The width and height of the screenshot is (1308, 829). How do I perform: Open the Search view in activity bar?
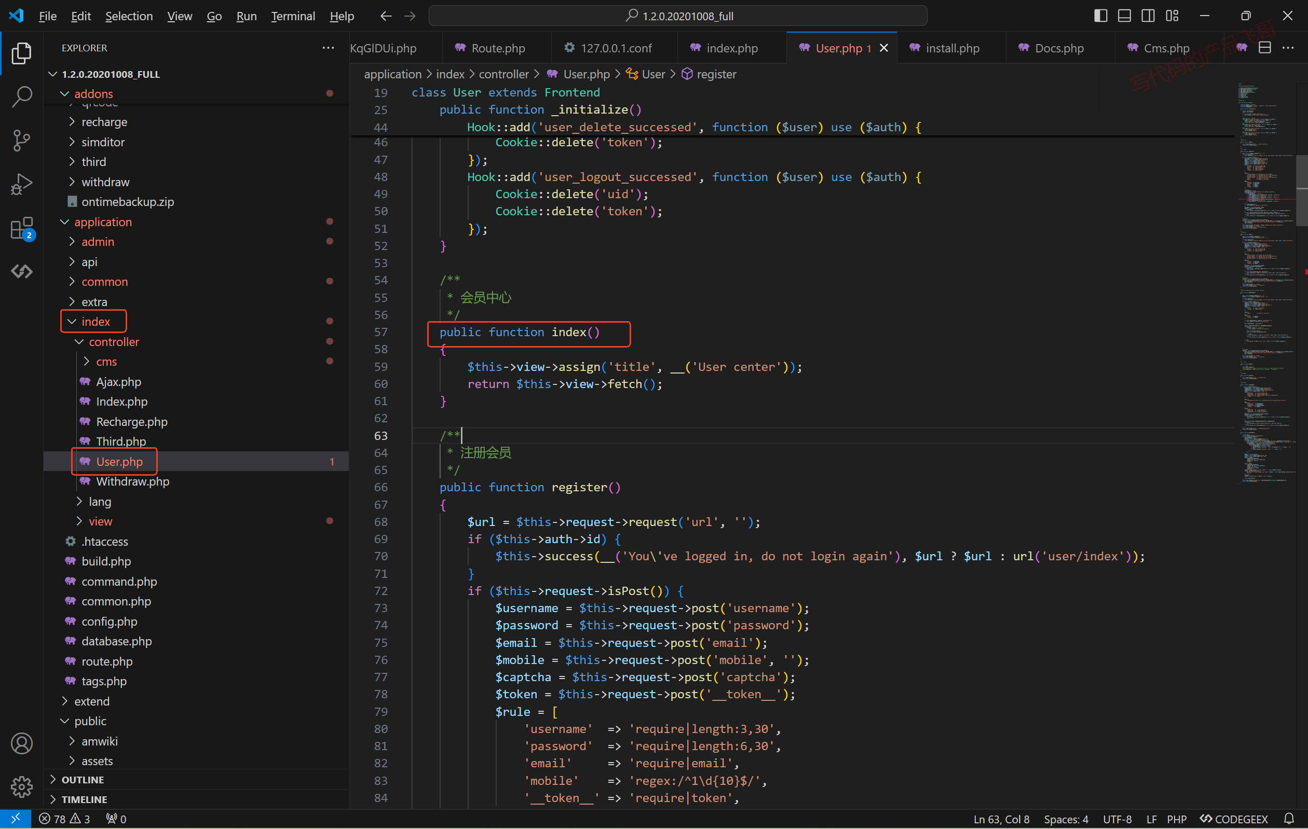[x=22, y=96]
